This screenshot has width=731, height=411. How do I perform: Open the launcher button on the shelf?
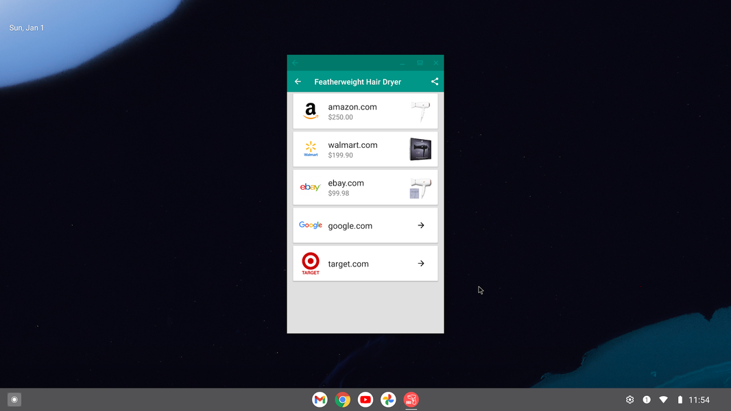pyautogui.click(x=14, y=399)
